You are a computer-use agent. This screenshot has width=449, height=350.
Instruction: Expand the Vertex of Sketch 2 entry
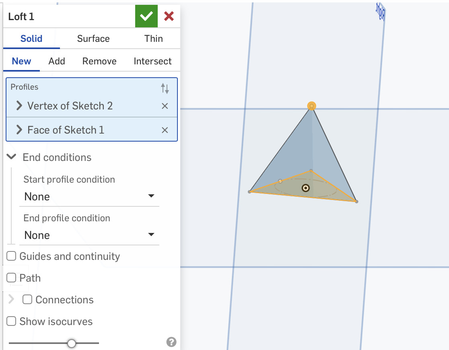[19, 106]
